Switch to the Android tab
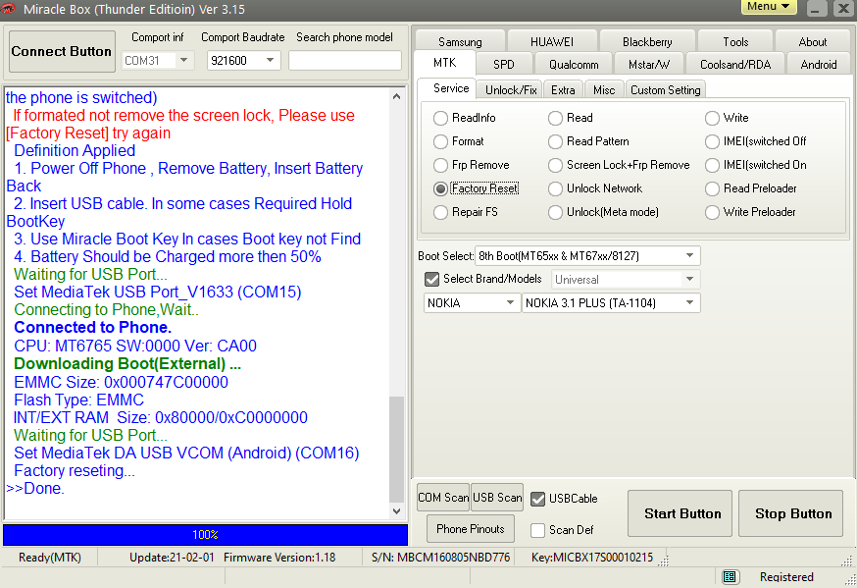The image size is (857, 588). (818, 65)
